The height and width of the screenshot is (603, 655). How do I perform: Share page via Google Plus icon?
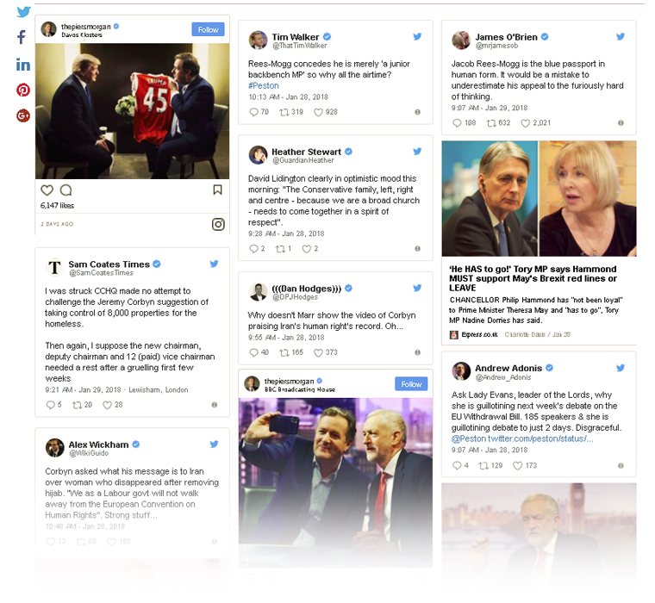[x=23, y=115]
